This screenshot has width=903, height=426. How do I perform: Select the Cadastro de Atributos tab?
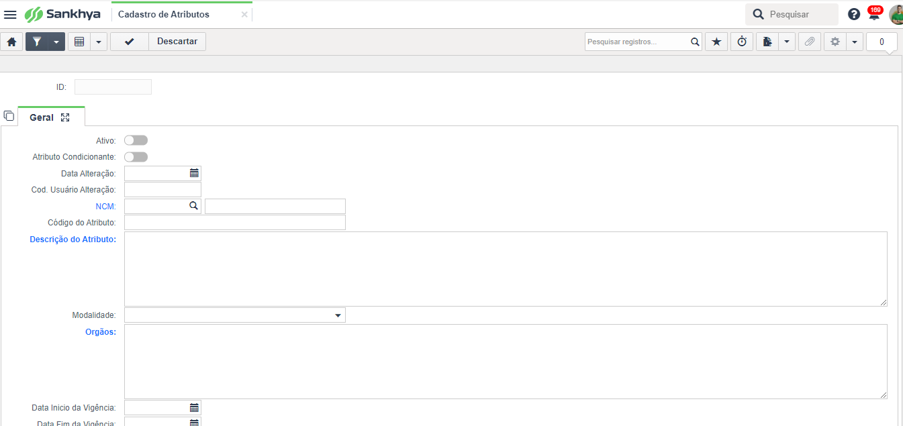(x=164, y=14)
